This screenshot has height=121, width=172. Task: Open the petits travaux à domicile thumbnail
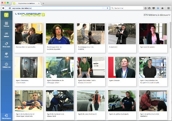click(91, 67)
